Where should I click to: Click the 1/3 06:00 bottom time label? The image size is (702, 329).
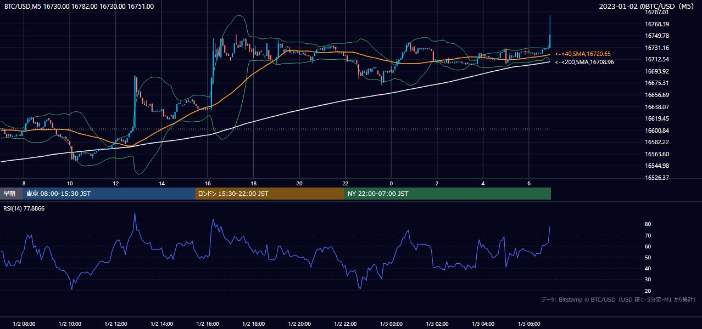[529, 324]
